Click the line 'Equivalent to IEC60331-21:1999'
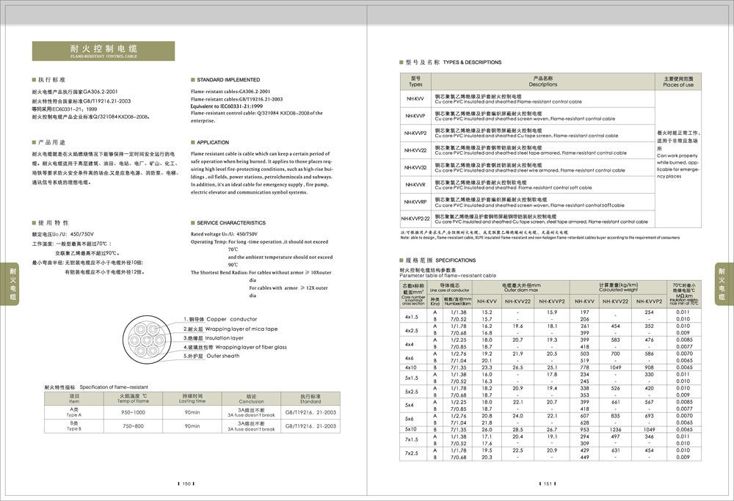This screenshot has height=501, width=734. point(227,106)
